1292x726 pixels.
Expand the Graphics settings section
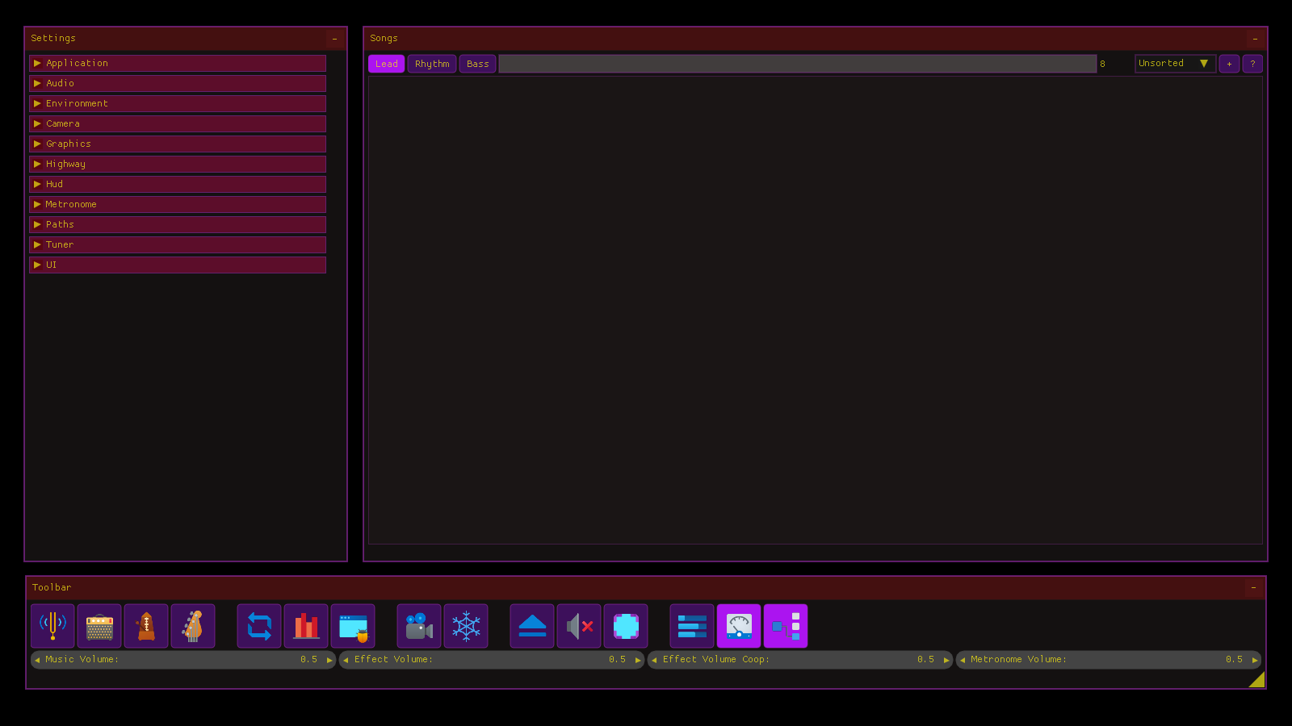click(178, 144)
